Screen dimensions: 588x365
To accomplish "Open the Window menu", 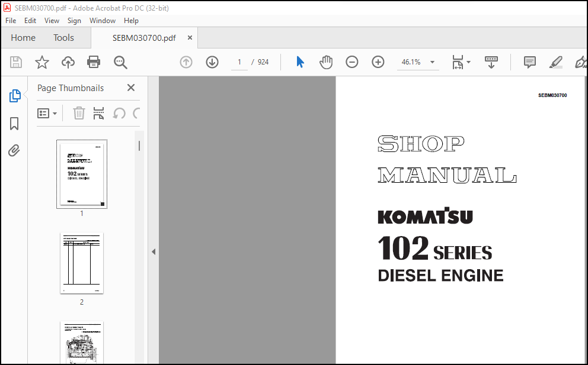I will 103,21.
